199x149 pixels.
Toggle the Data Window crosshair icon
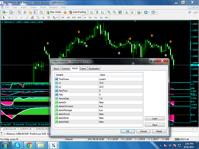(25, 12)
